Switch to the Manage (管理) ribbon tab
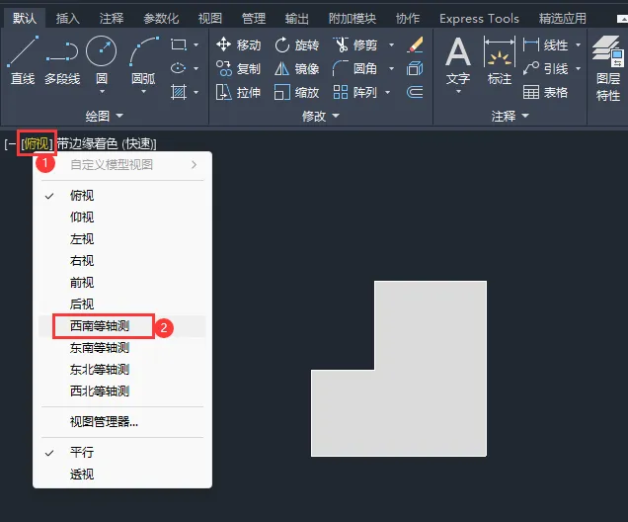628x522 pixels. pos(254,19)
